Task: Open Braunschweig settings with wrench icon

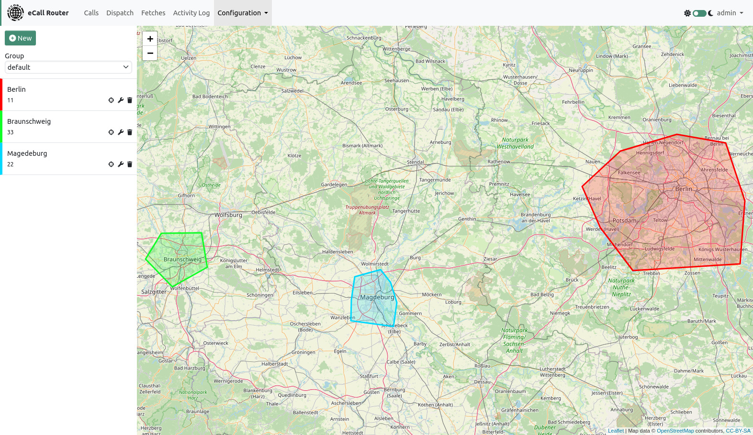Action: point(121,132)
